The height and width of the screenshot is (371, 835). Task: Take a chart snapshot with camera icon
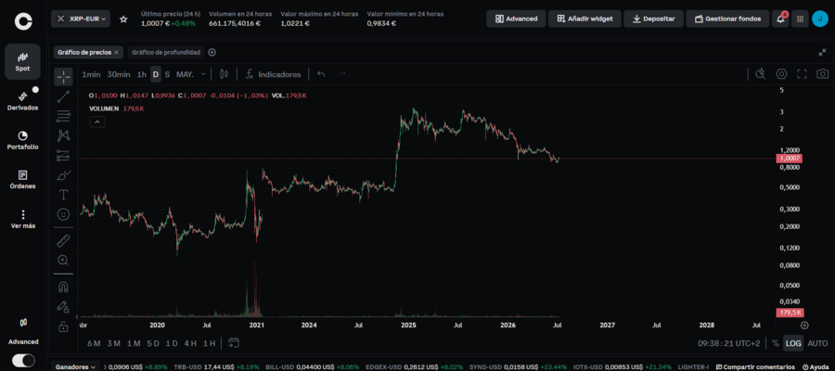tap(823, 74)
